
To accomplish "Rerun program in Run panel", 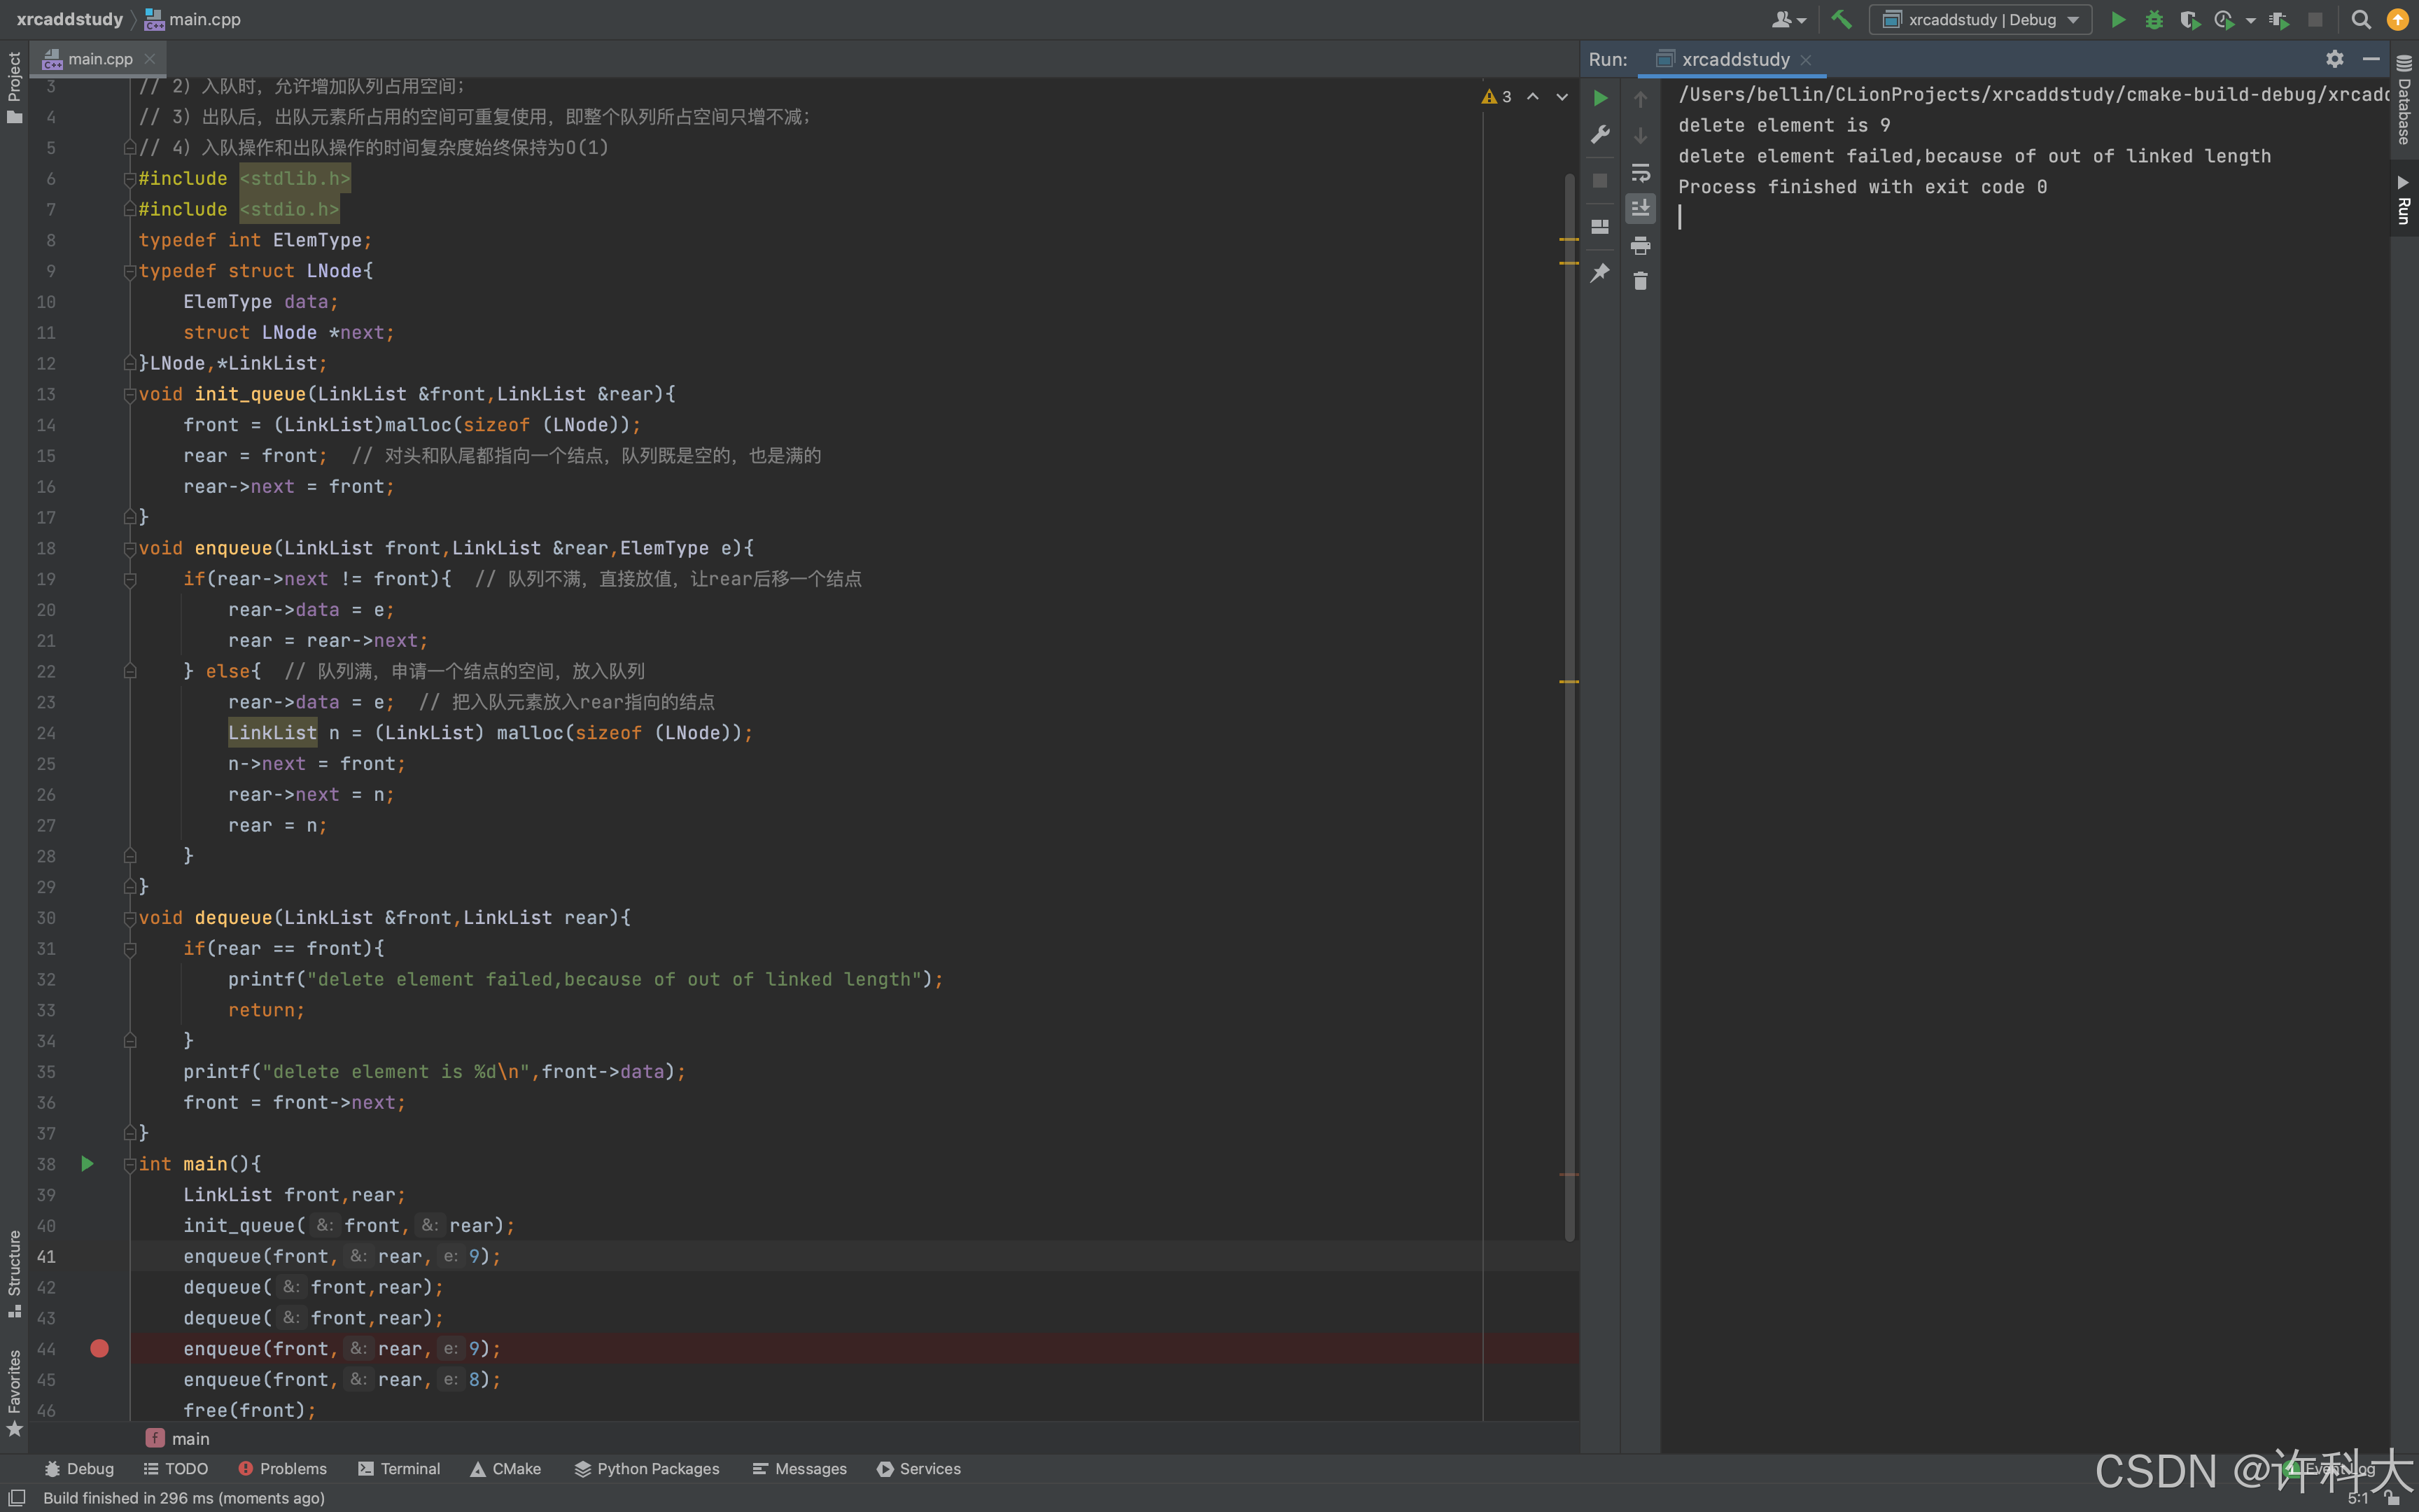I will click(1600, 98).
